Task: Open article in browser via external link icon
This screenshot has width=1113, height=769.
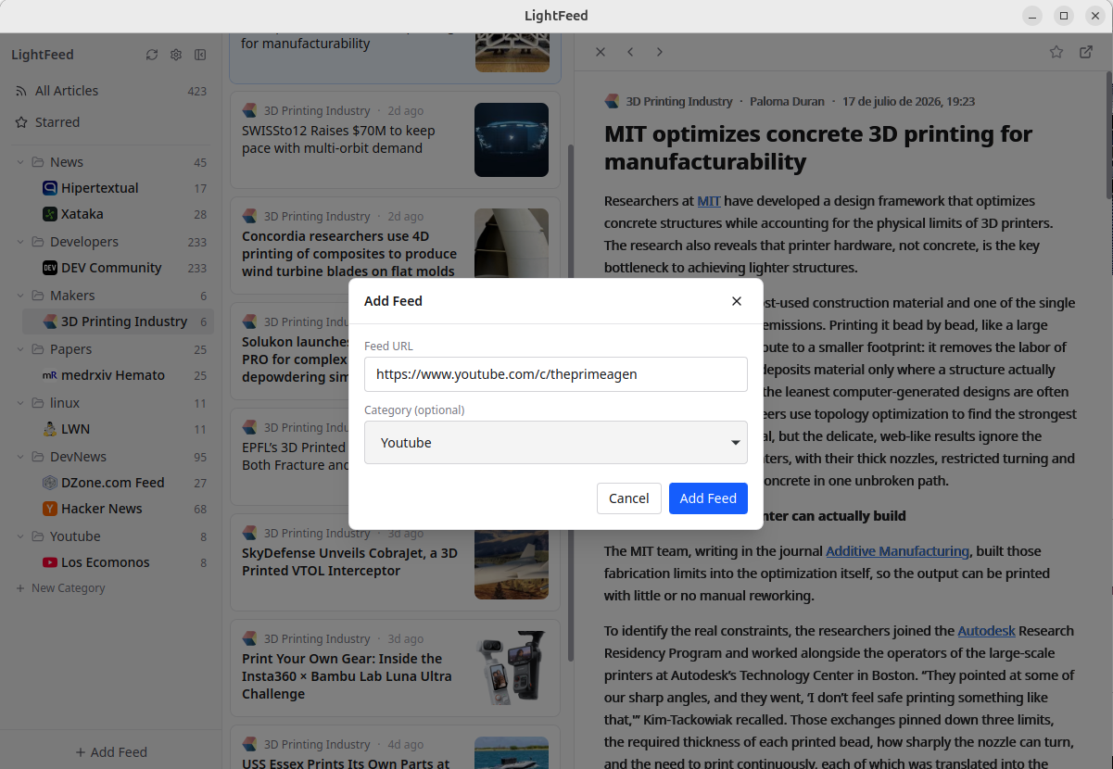Action: (x=1086, y=52)
